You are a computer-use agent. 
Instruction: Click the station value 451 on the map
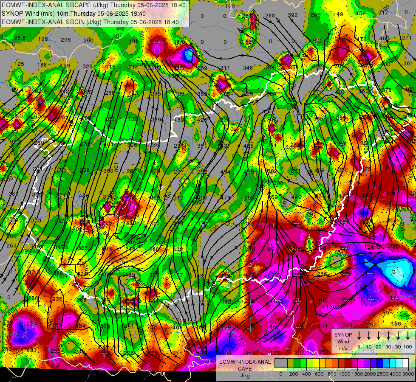click(129, 327)
